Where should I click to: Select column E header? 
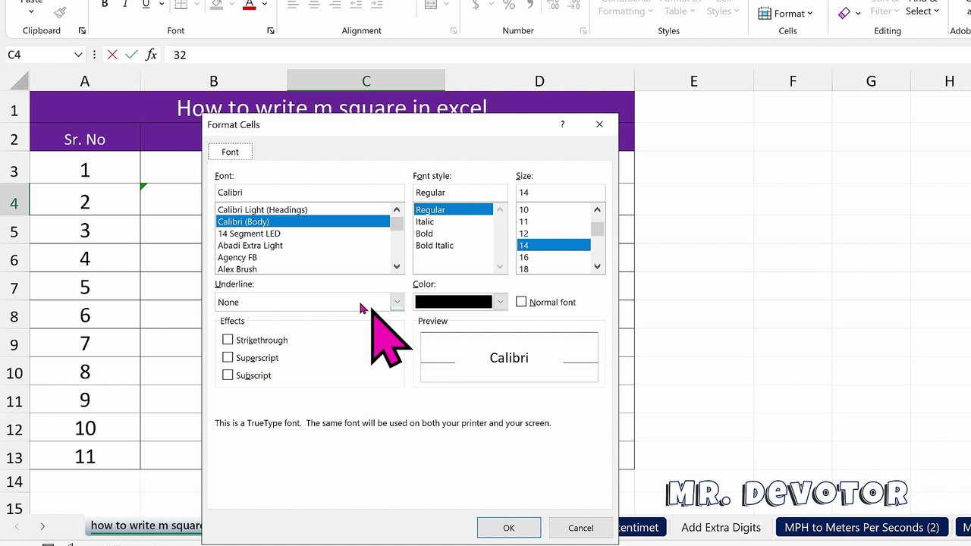click(x=693, y=81)
